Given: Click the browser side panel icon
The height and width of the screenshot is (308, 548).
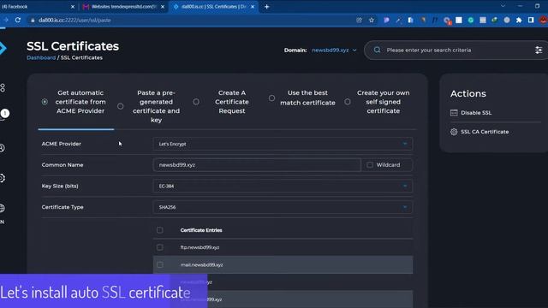Looking at the screenshot, I should (531, 21).
